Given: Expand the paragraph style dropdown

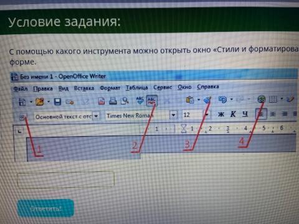Looking at the screenshot, I should 96,116.
